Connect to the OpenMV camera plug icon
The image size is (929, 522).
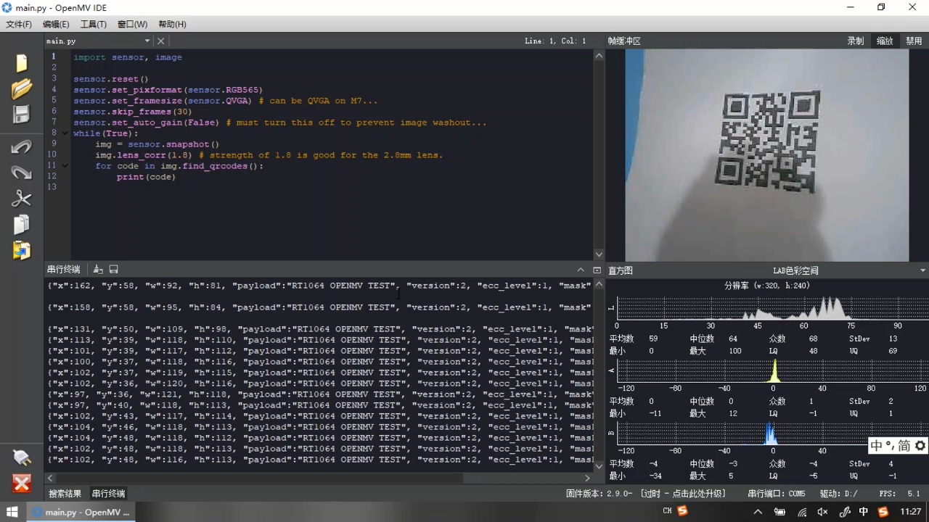pos(22,457)
